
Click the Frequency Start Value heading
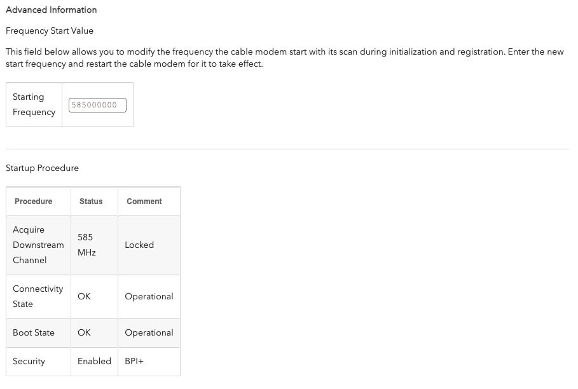tap(50, 31)
